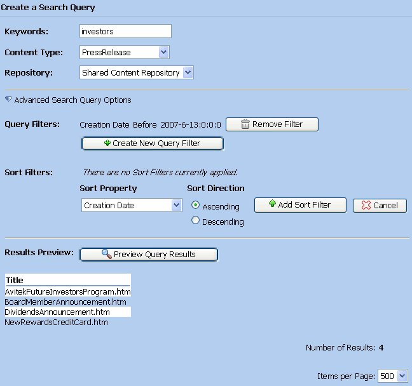This screenshot has height=386, width=412.
Task: Collapse the Advanced Search Query Options triangle
Action: pos(8,100)
